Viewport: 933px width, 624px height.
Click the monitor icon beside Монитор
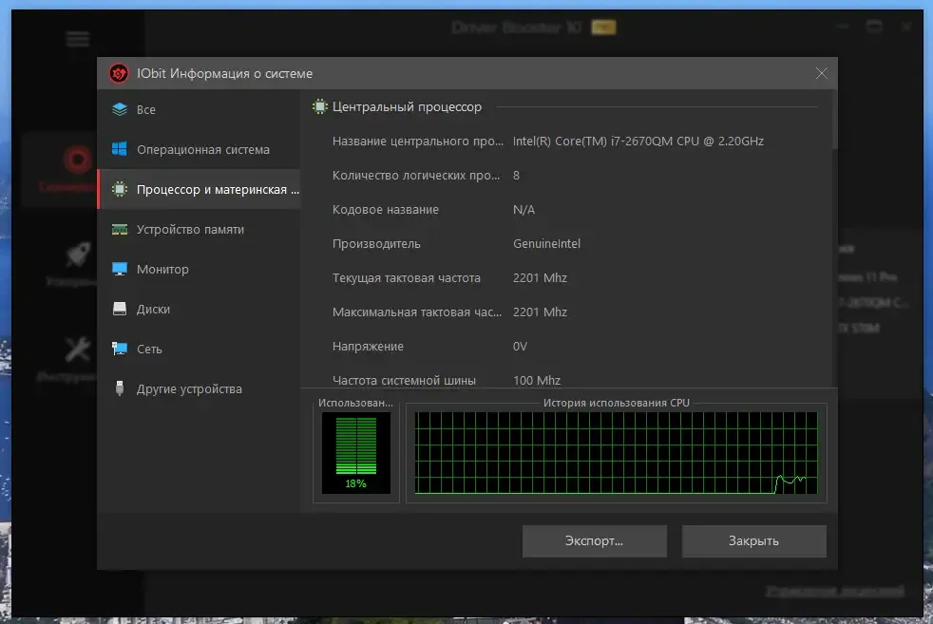click(x=120, y=269)
